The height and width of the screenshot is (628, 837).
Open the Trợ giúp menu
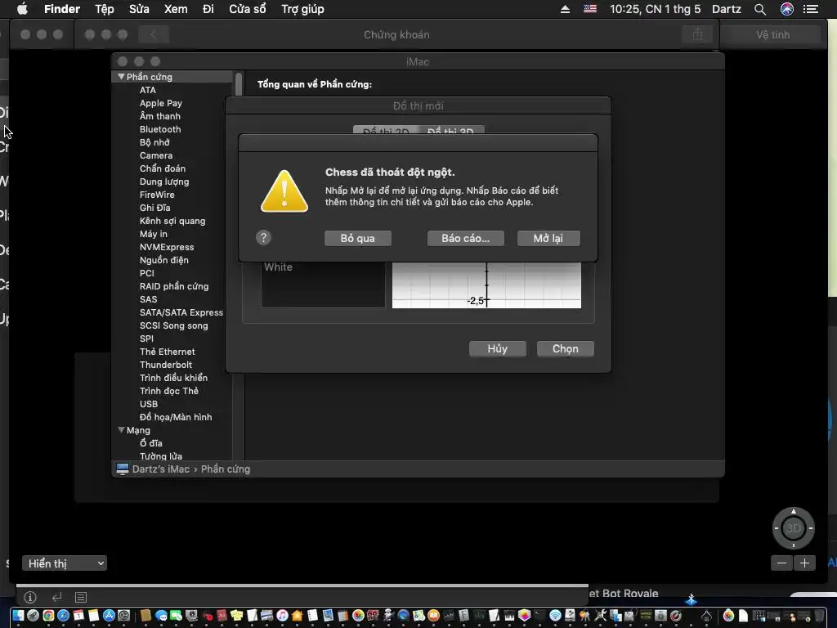(x=302, y=9)
